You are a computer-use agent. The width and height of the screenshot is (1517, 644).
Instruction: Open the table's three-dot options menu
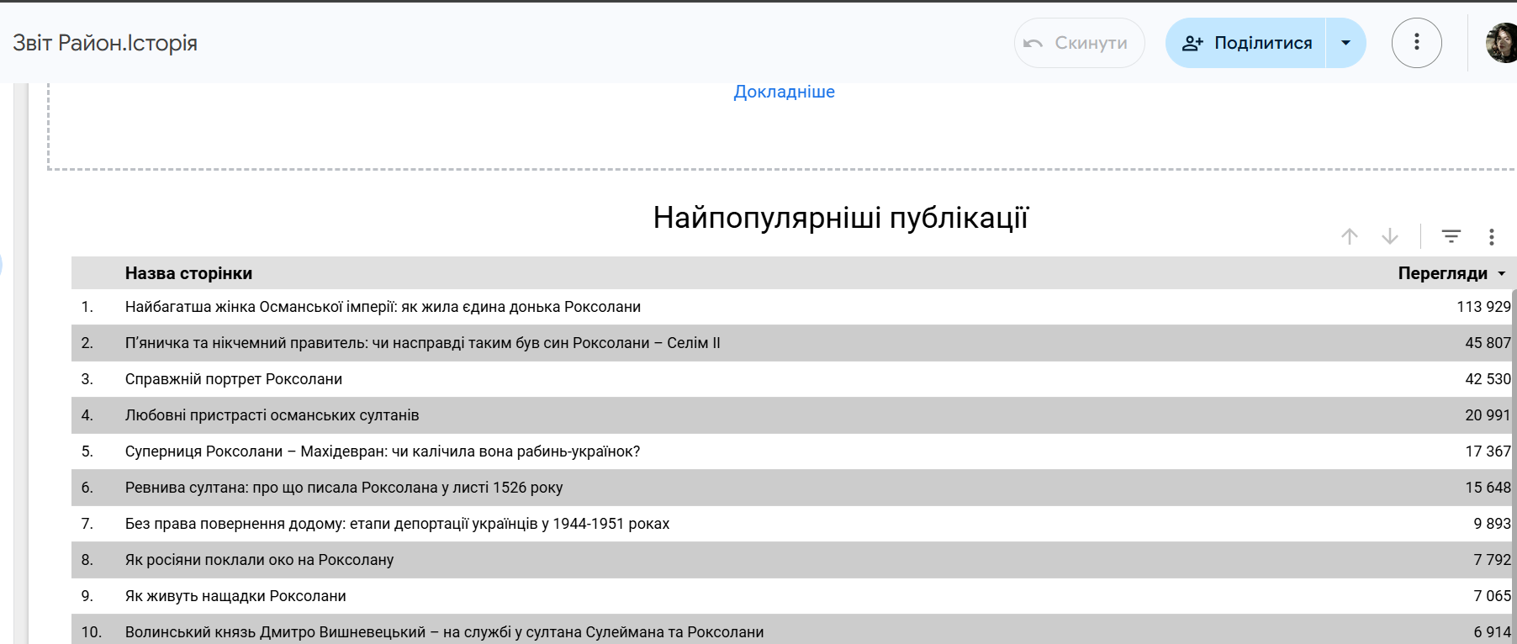point(1492,237)
